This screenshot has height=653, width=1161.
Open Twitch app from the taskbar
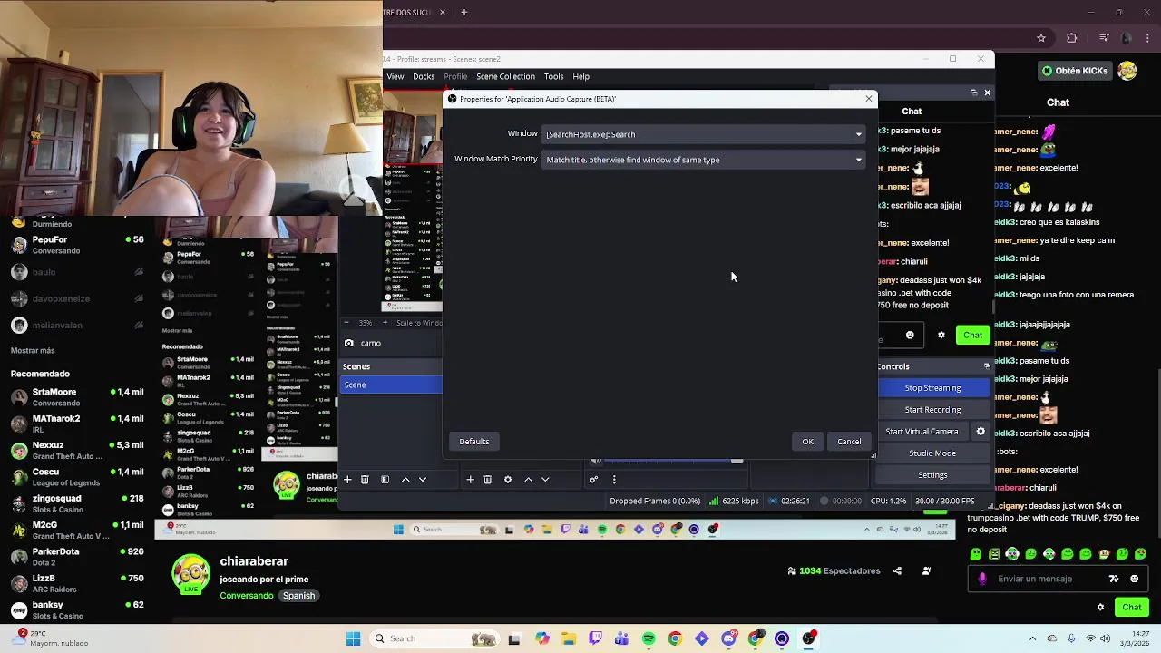596,638
